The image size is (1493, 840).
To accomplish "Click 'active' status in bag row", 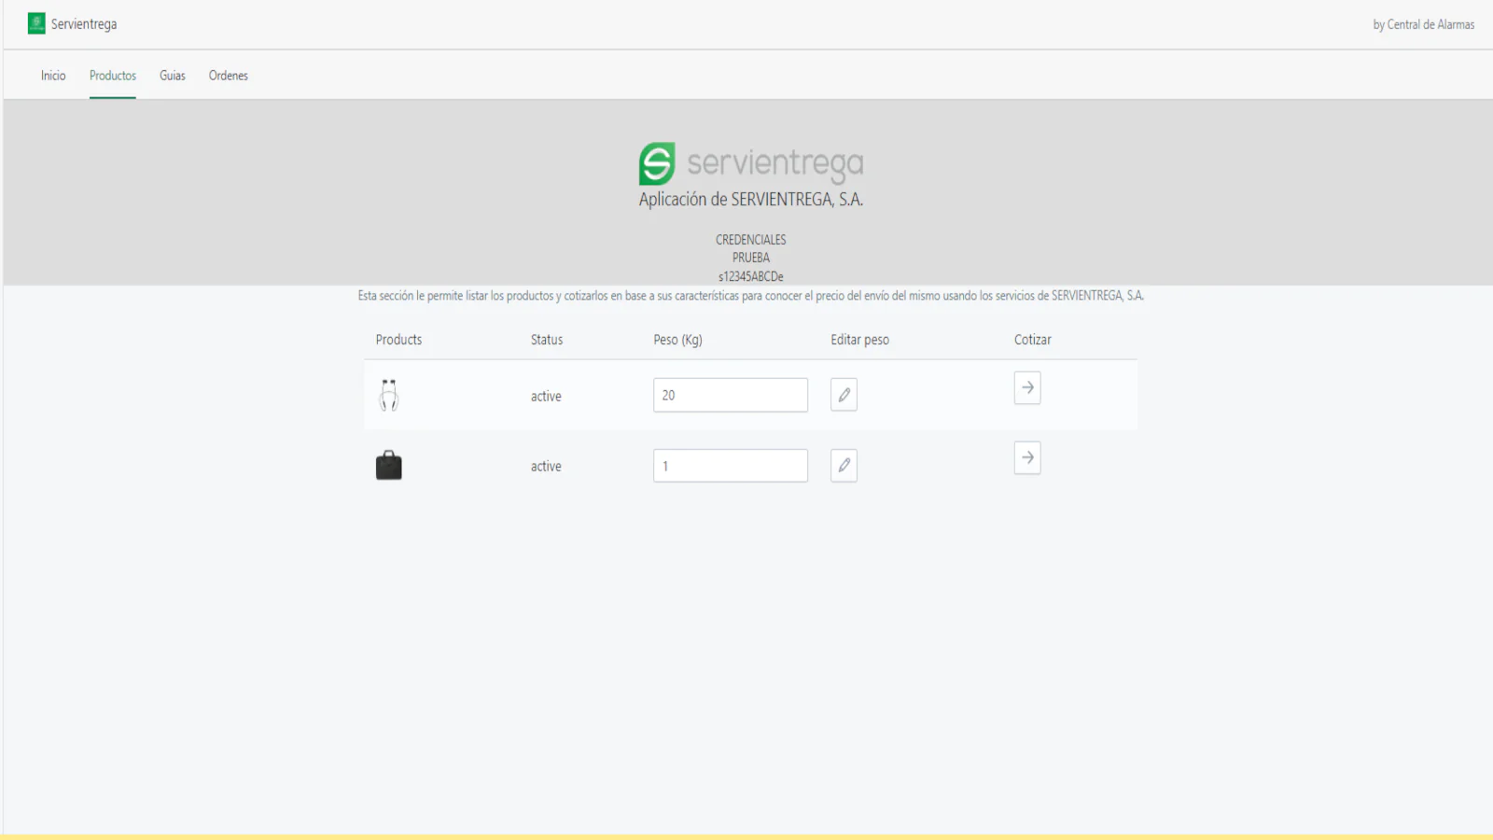I will click(546, 467).
